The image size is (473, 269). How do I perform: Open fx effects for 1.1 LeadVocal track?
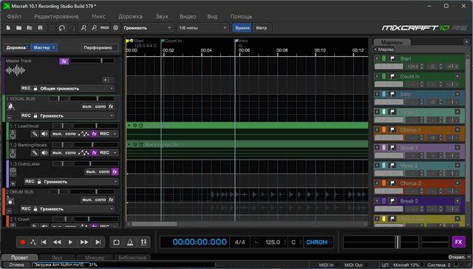[94, 134]
